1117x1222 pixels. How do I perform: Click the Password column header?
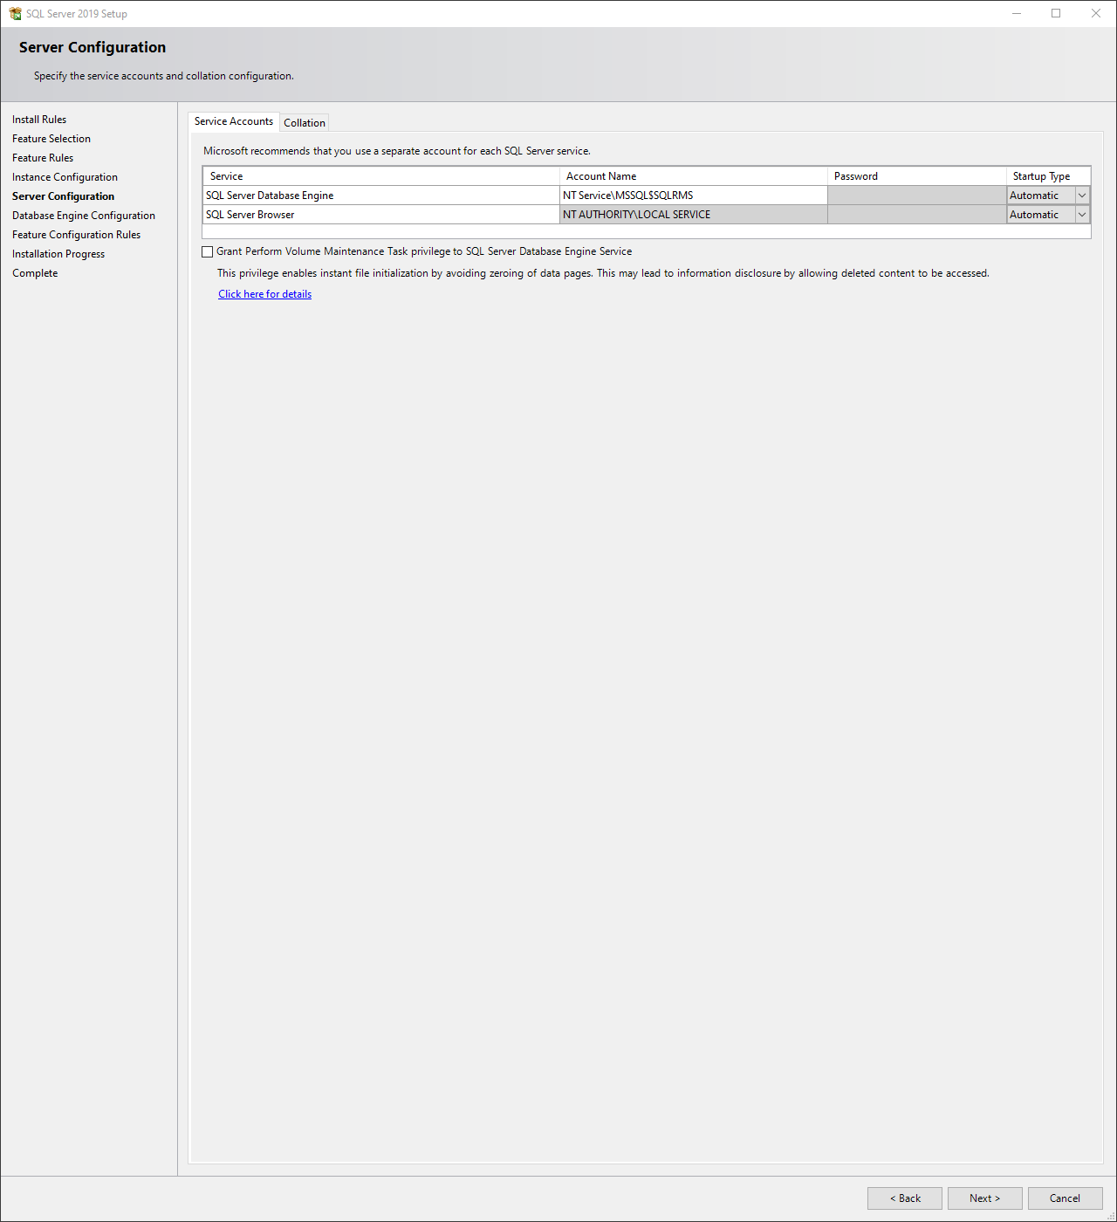916,176
